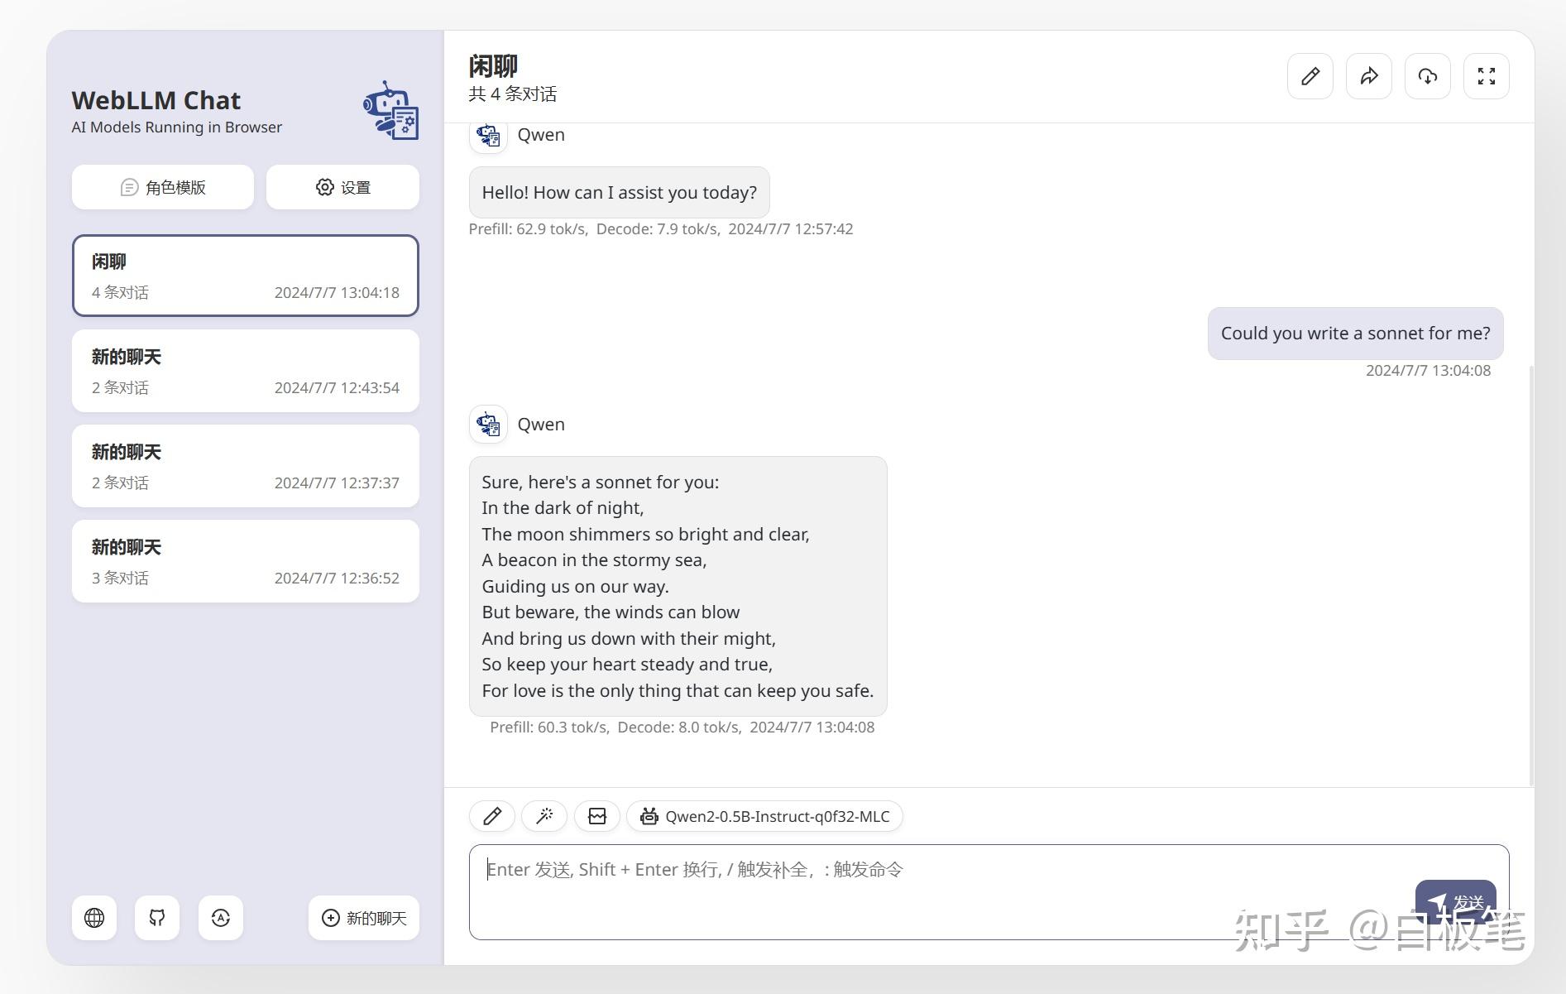Screen dimensions: 1566x994
Task: Start a 新的聊天 conversation
Action: pyautogui.click(x=363, y=918)
